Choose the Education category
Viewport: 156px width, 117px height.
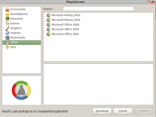[22, 19]
